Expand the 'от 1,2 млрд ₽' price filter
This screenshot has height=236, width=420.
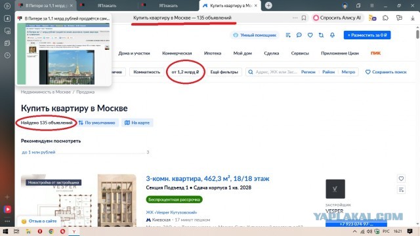tap(185, 72)
